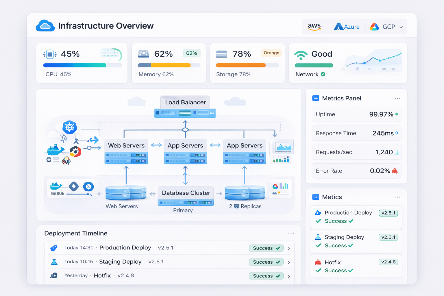Click the Success badge on the Staging Deploy row

click(x=266, y=262)
